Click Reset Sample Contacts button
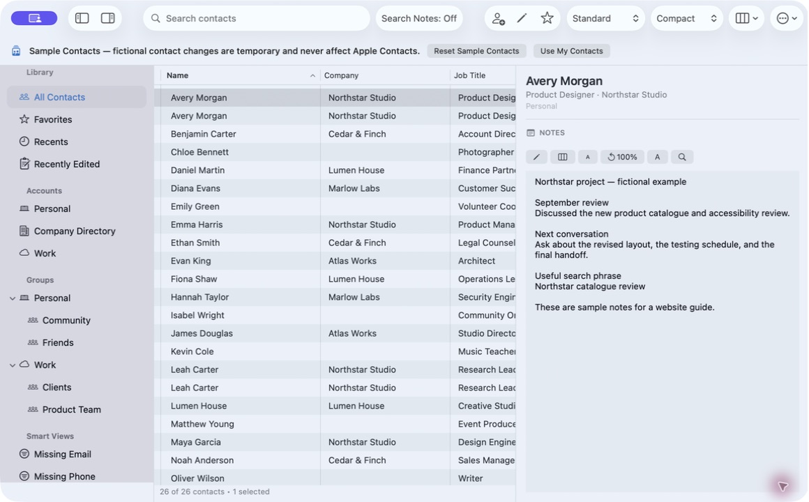 (476, 51)
